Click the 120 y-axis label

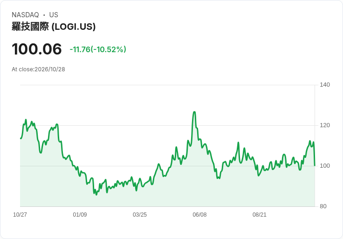tap(325, 125)
